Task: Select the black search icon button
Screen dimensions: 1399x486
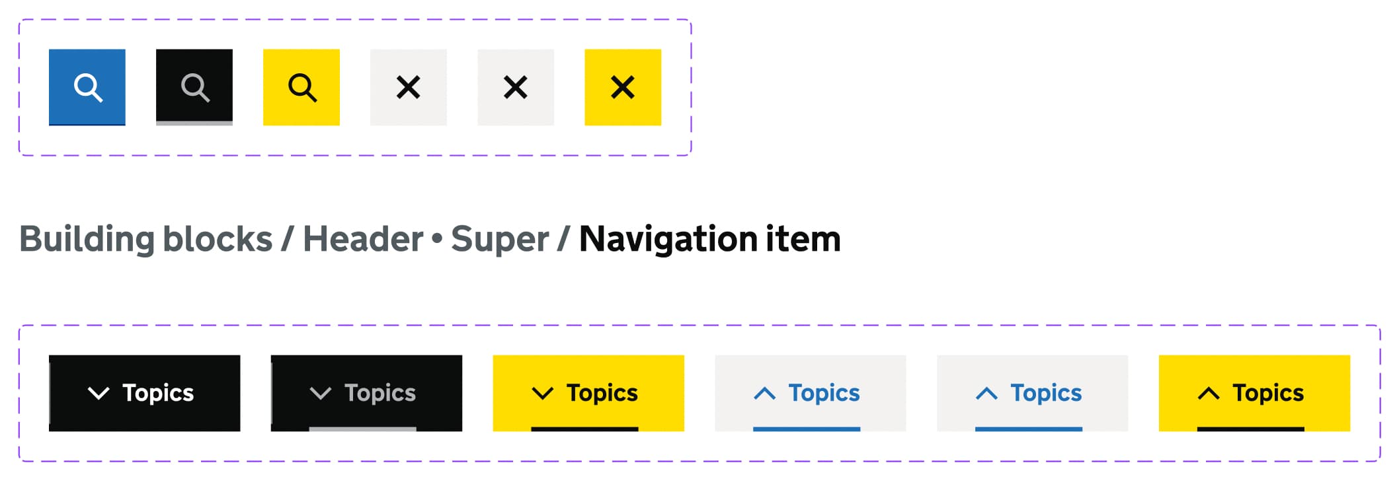Action: [x=194, y=87]
